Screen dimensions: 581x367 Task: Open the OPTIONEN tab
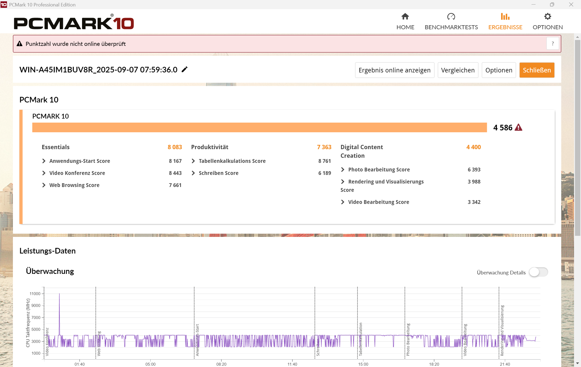pyautogui.click(x=548, y=21)
